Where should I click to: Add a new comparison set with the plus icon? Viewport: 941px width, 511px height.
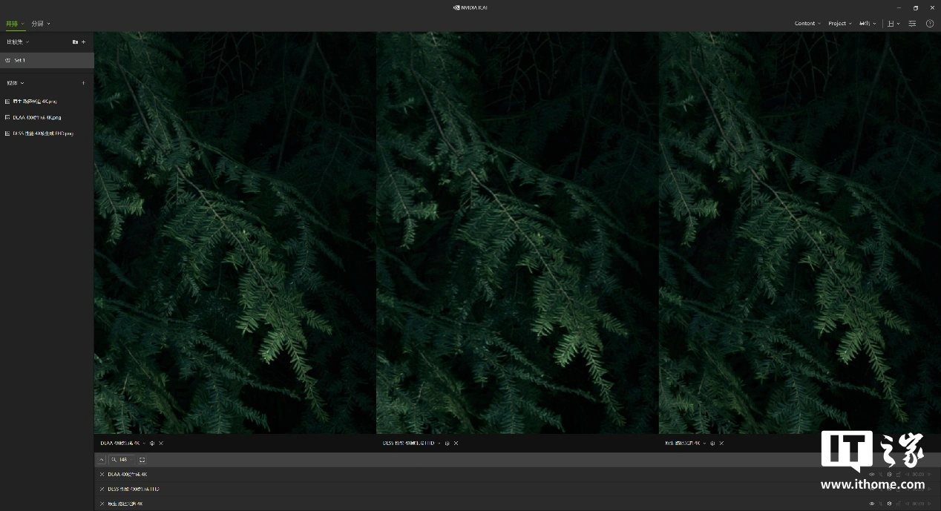83,42
